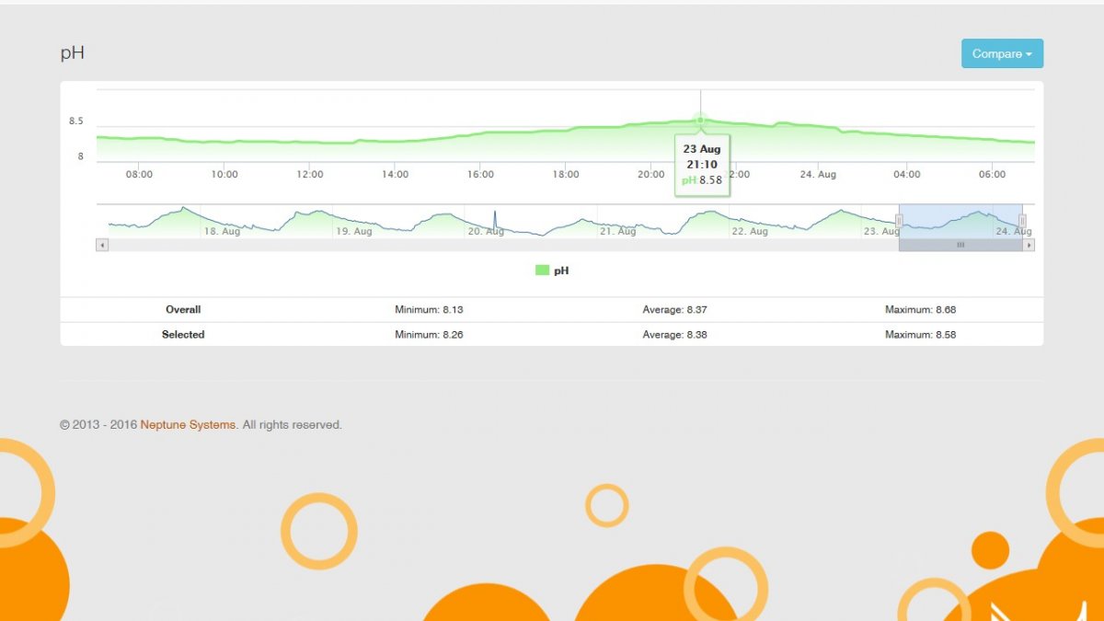Click the 23. Aug navigator date label
Image resolution: width=1104 pixels, height=621 pixels.
point(881,232)
